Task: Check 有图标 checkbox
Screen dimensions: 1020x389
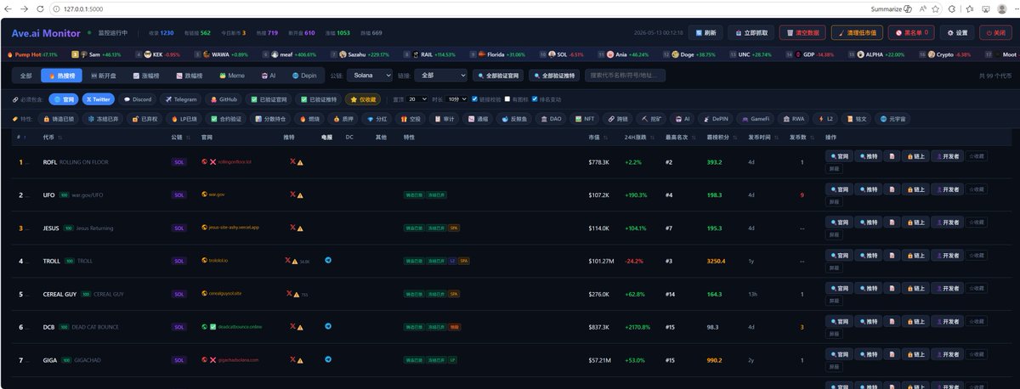Action: (507, 99)
